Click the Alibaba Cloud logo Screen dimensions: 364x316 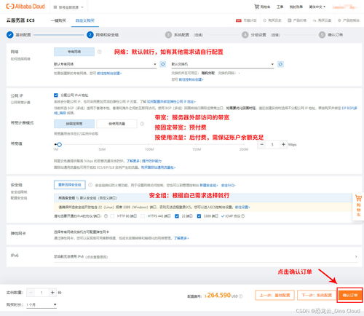(x=25, y=7)
